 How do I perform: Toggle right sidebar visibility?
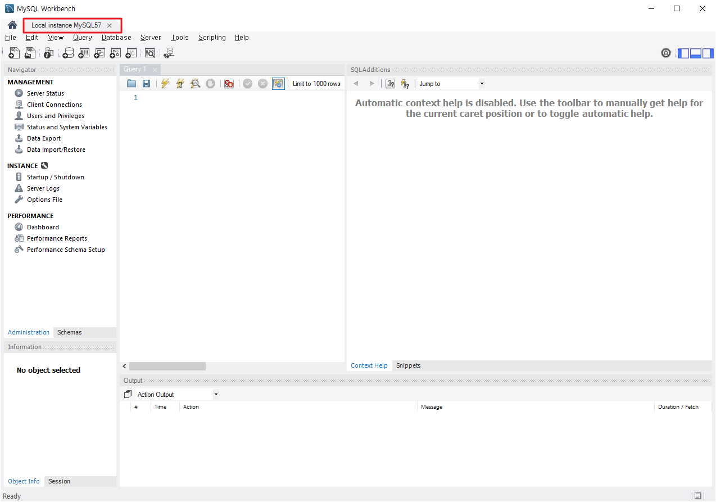[708, 53]
